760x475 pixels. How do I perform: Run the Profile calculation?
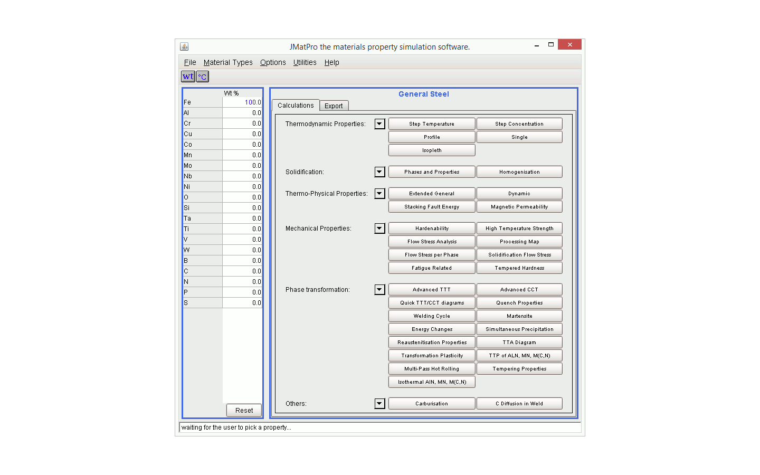pyautogui.click(x=432, y=137)
